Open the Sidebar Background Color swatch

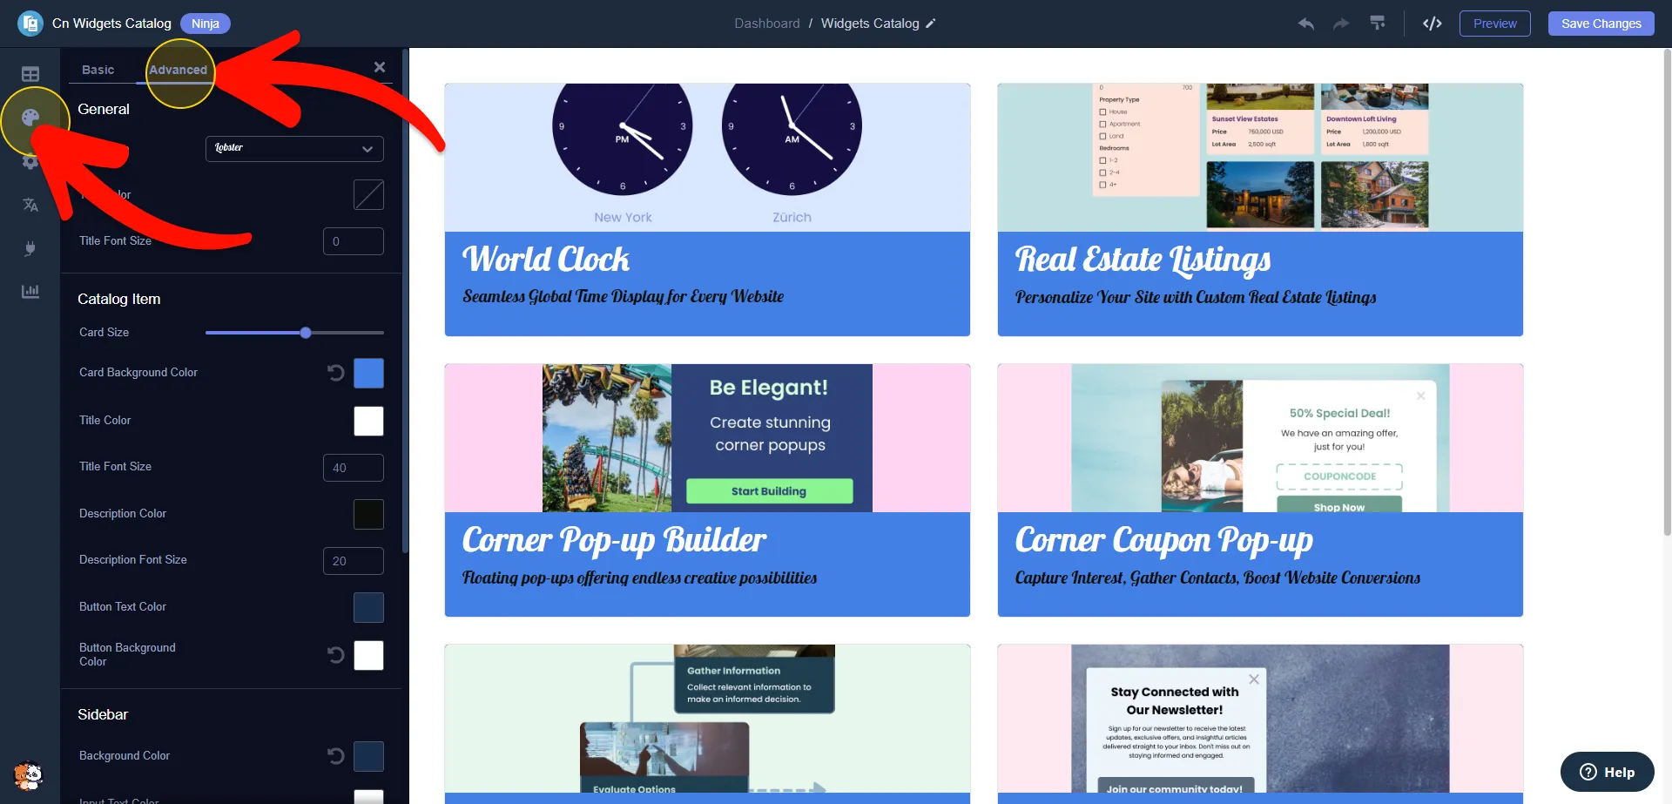pos(368,756)
